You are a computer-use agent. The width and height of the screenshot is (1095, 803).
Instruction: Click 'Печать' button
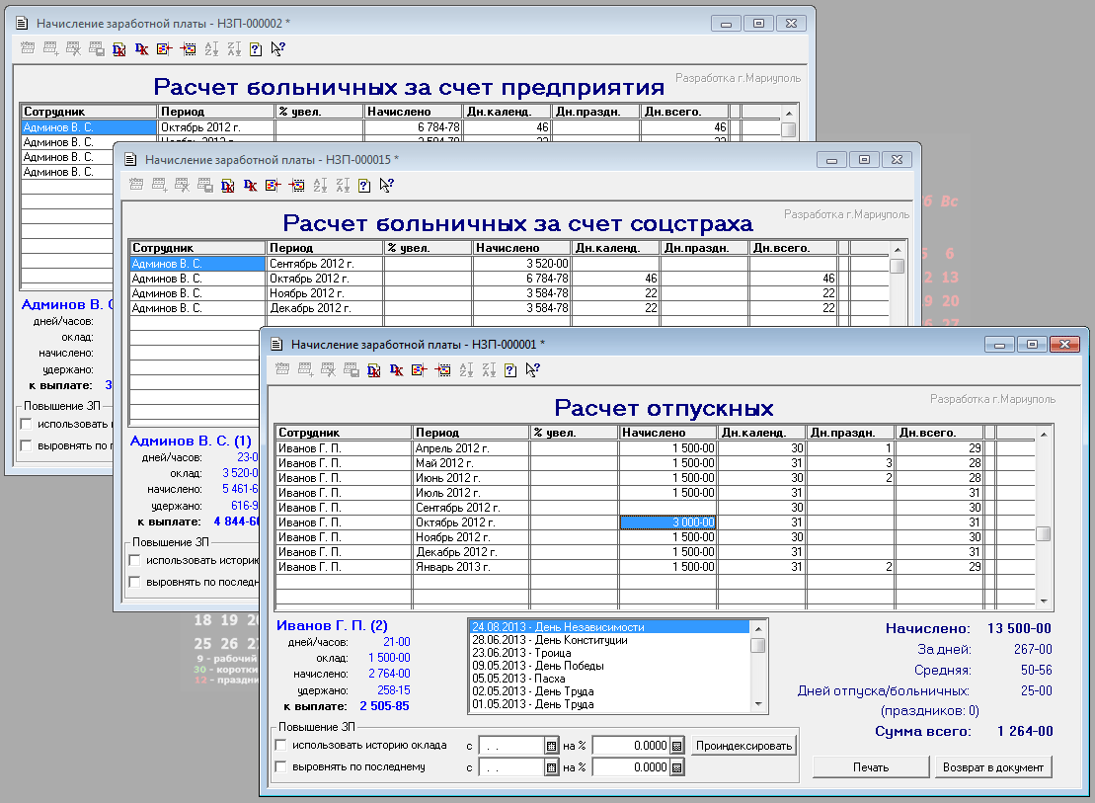pyautogui.click(x=871, y=766)
